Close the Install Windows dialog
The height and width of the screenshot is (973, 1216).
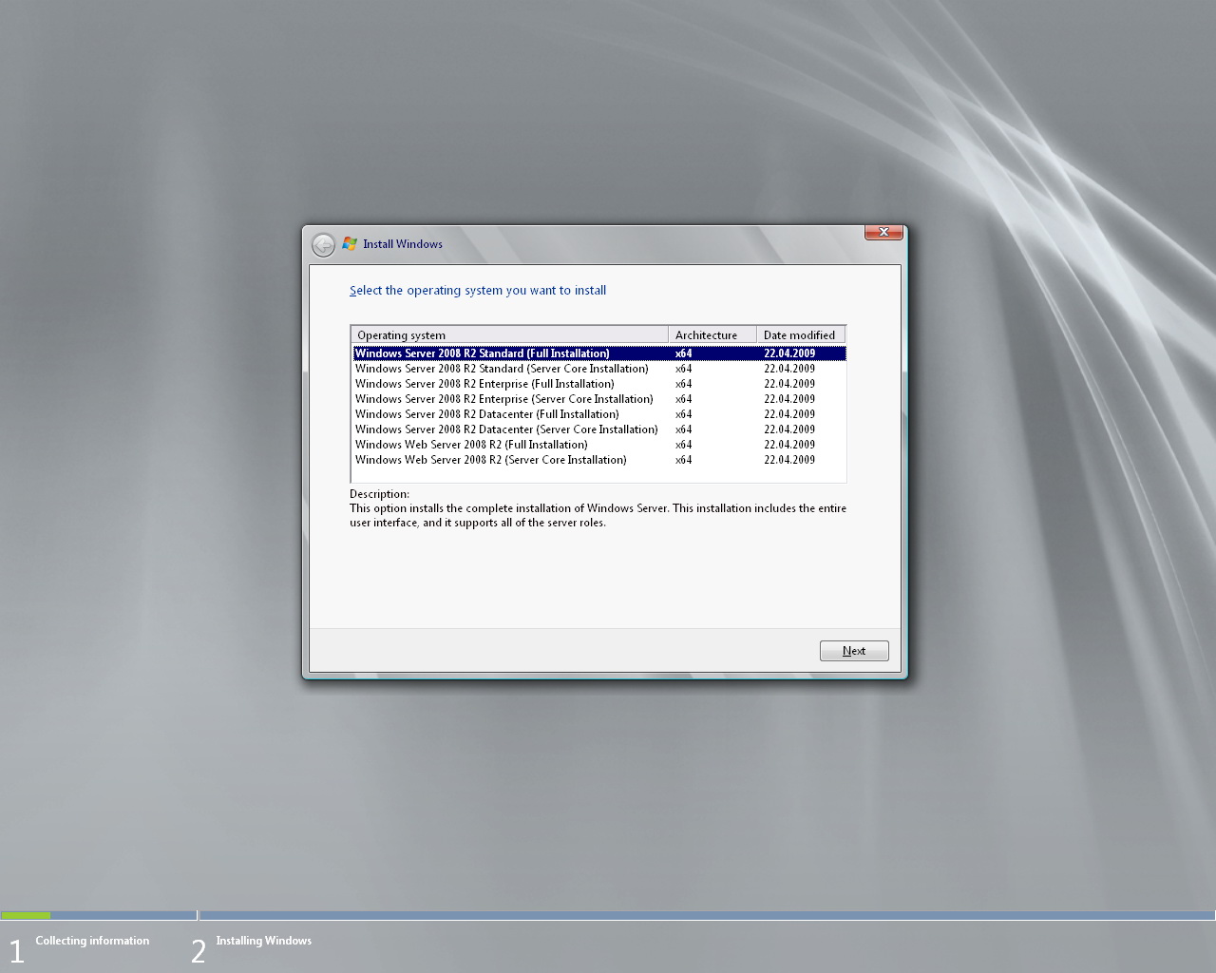coord(883,232)
